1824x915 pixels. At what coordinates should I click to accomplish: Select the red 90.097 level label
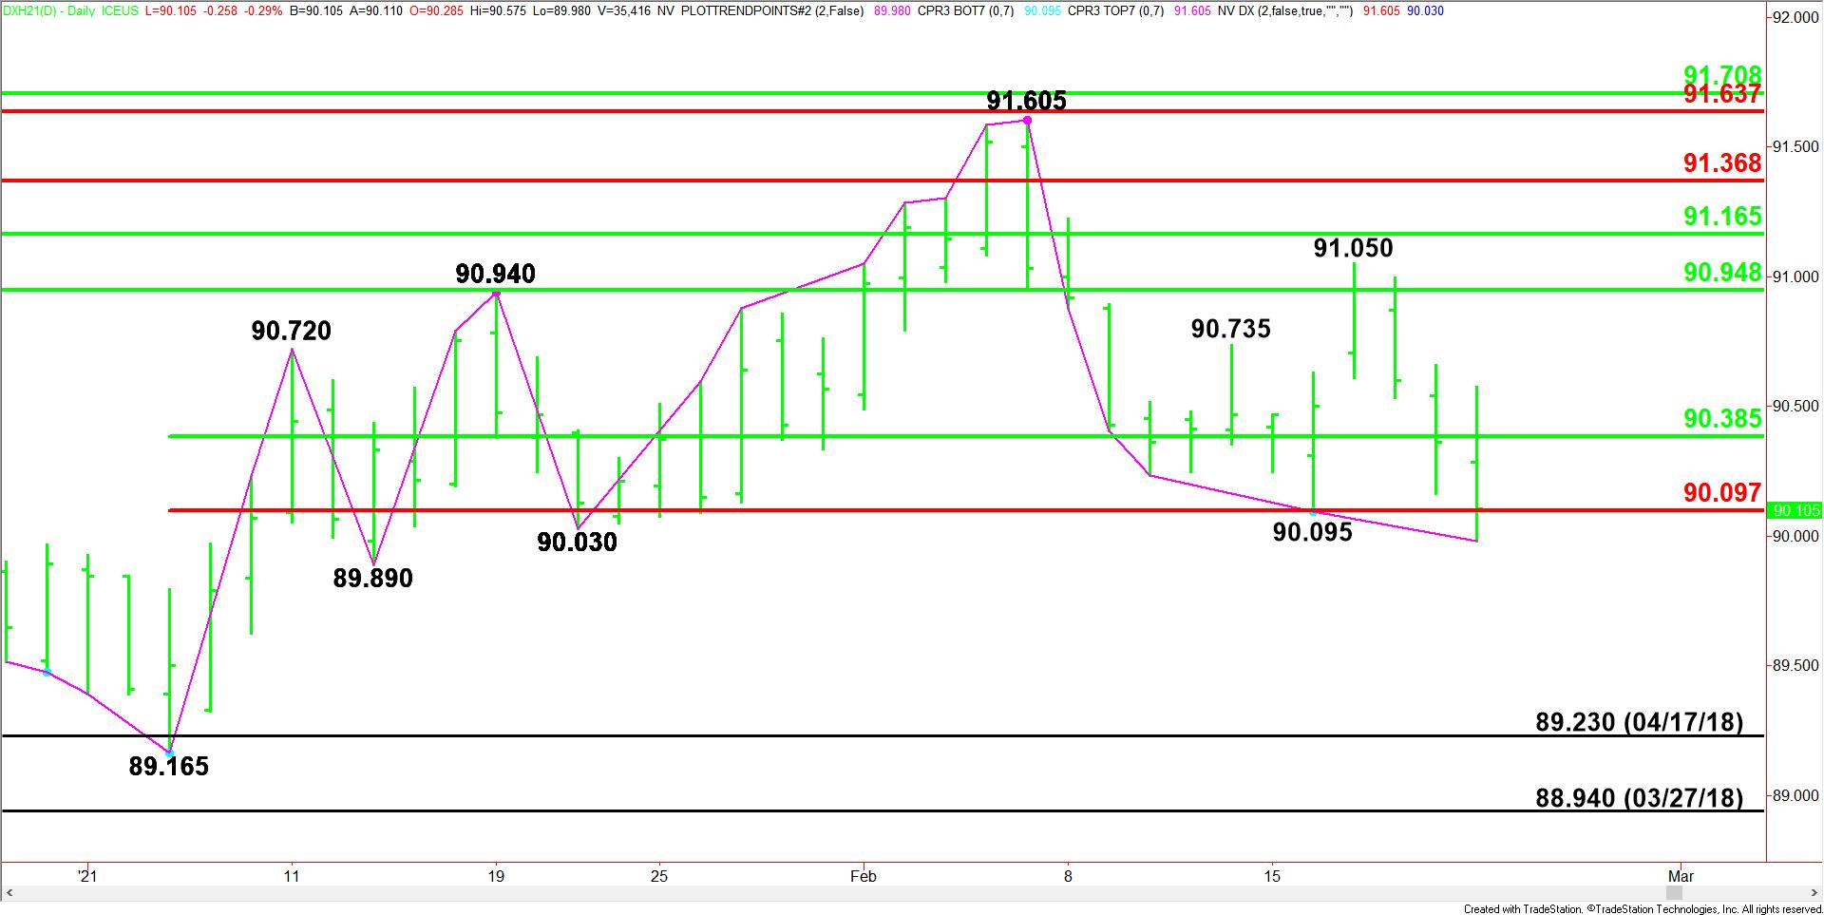[x=1722, y=492]
